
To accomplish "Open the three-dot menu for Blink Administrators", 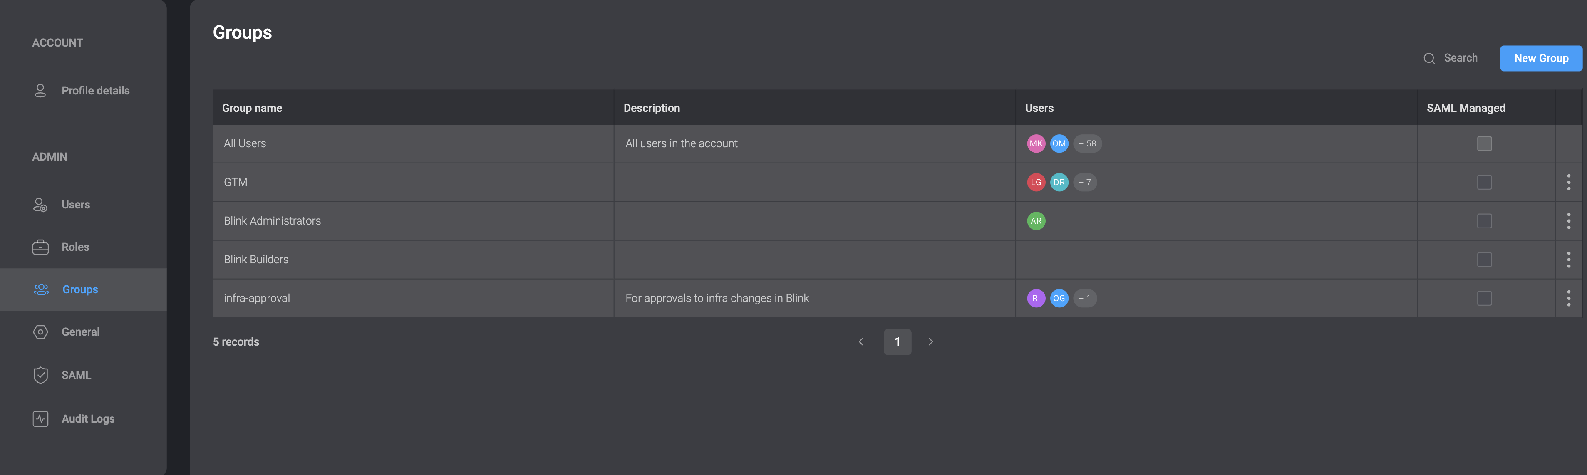I will pos(1569,221).
